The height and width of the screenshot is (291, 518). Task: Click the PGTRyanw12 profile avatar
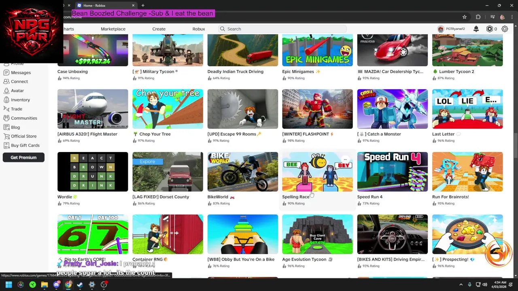click(x=440, y=29)
